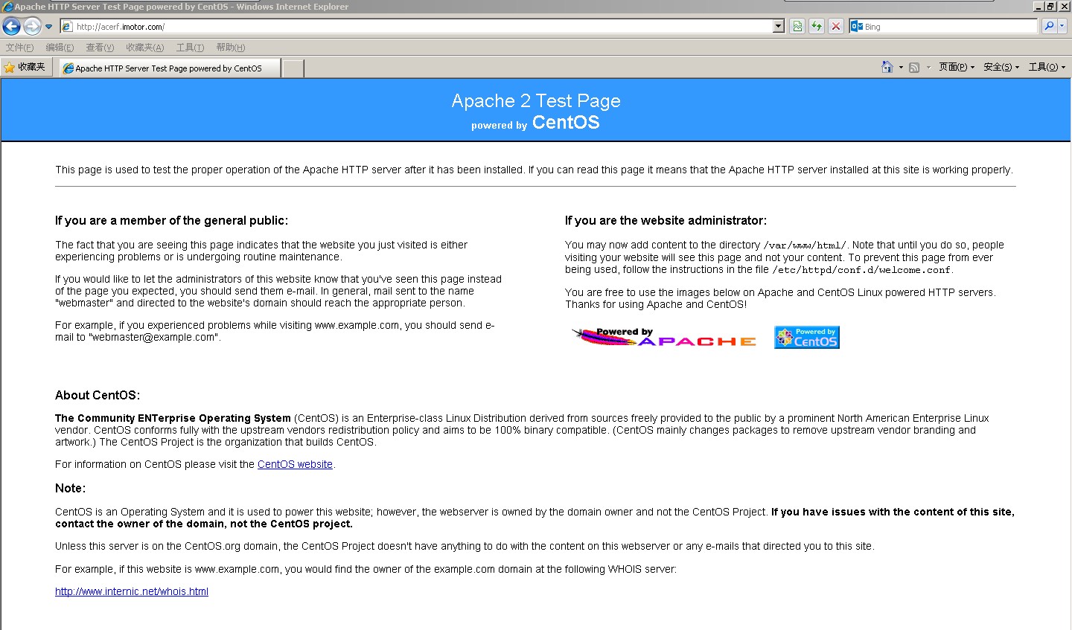Open the 查看(V) menu

[x=100, y=48]
